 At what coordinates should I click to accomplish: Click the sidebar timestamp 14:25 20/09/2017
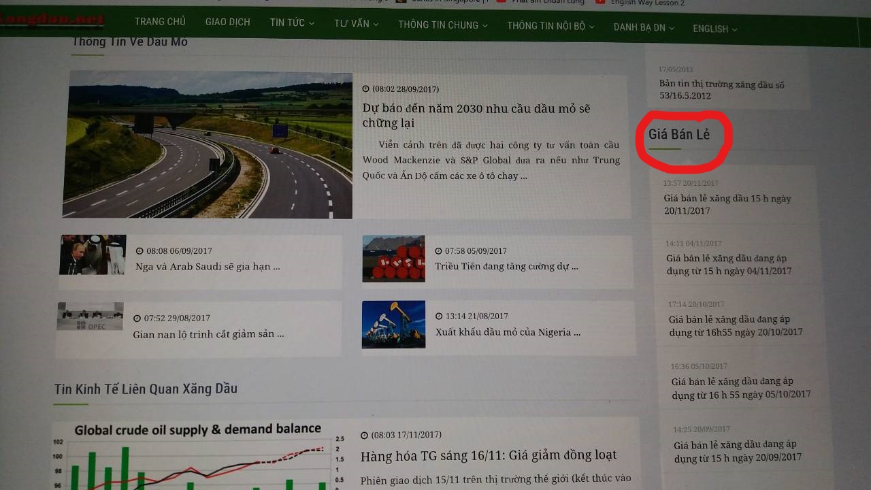[702, 429]
